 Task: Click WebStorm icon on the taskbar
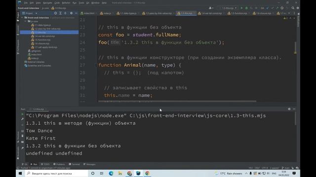click(138, 174)
